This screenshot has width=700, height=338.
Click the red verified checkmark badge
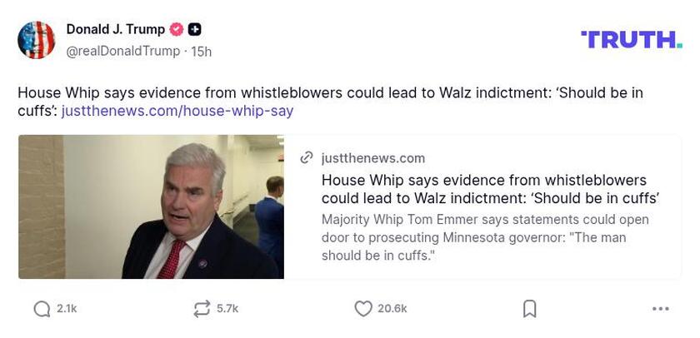click(x=177, y=29)
